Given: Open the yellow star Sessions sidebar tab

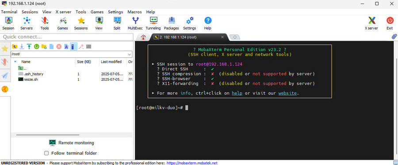Looking at the screenshot, I should [x=5, y=49].
